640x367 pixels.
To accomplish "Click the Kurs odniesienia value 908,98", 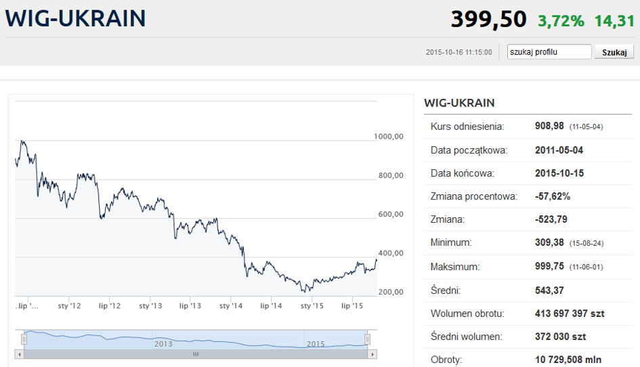I will tap(551, 127).
